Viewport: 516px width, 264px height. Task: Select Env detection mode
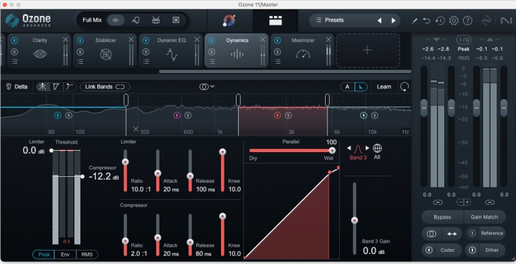click(65, 255)
